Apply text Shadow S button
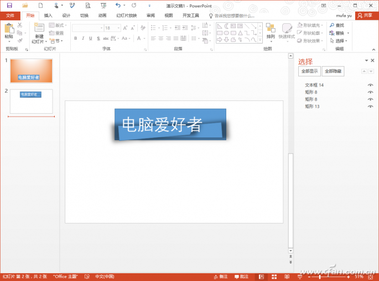The width and height of the screenshot is (379, 281). [98, 38]
